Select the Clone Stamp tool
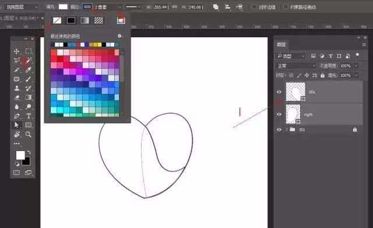The height and width of the screenshot is (228, 373). (x=17, y=88)
